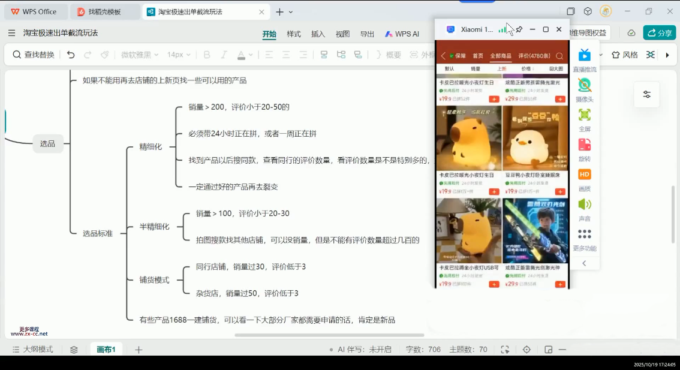Open the WPS AI menu
Viewport: 680px width, 370px height.
click(404, 35)
